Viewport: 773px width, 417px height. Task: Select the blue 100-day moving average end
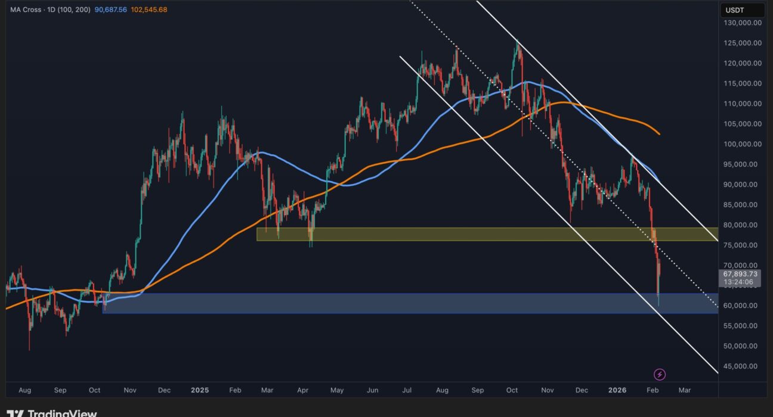pyautogui.click(x=658, y=180)
